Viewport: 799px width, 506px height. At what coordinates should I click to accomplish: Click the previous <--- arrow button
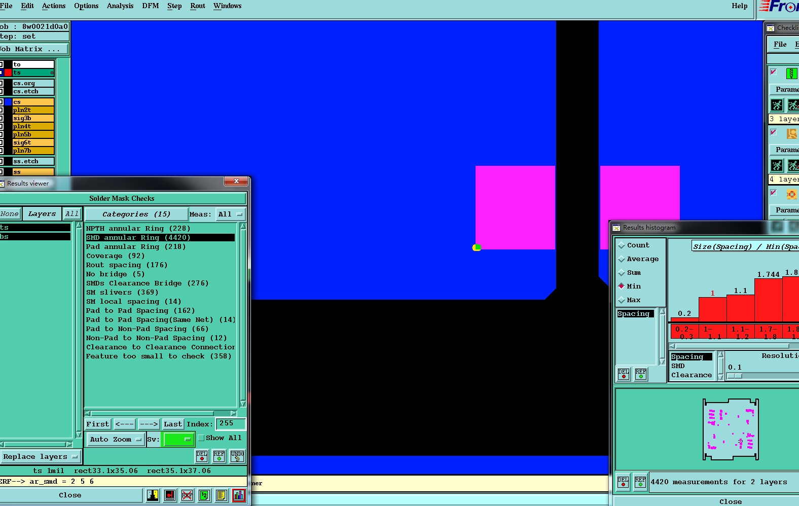(124, 424)
